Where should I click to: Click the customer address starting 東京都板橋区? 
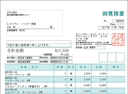[x=18, y=15]
